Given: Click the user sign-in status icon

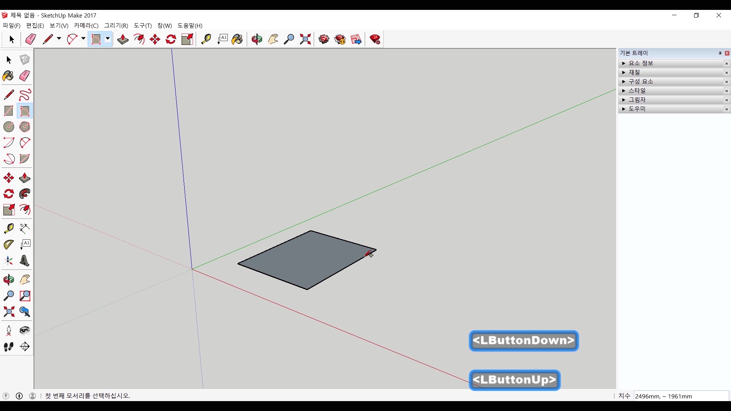Looking at the screenshot, I should point(33,396).
